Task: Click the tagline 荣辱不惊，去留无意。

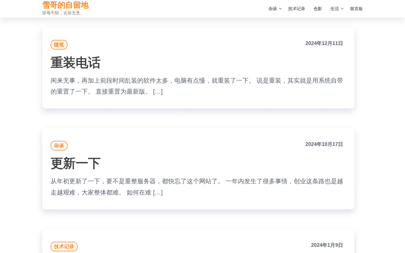Action: click(x=63, y=13)
